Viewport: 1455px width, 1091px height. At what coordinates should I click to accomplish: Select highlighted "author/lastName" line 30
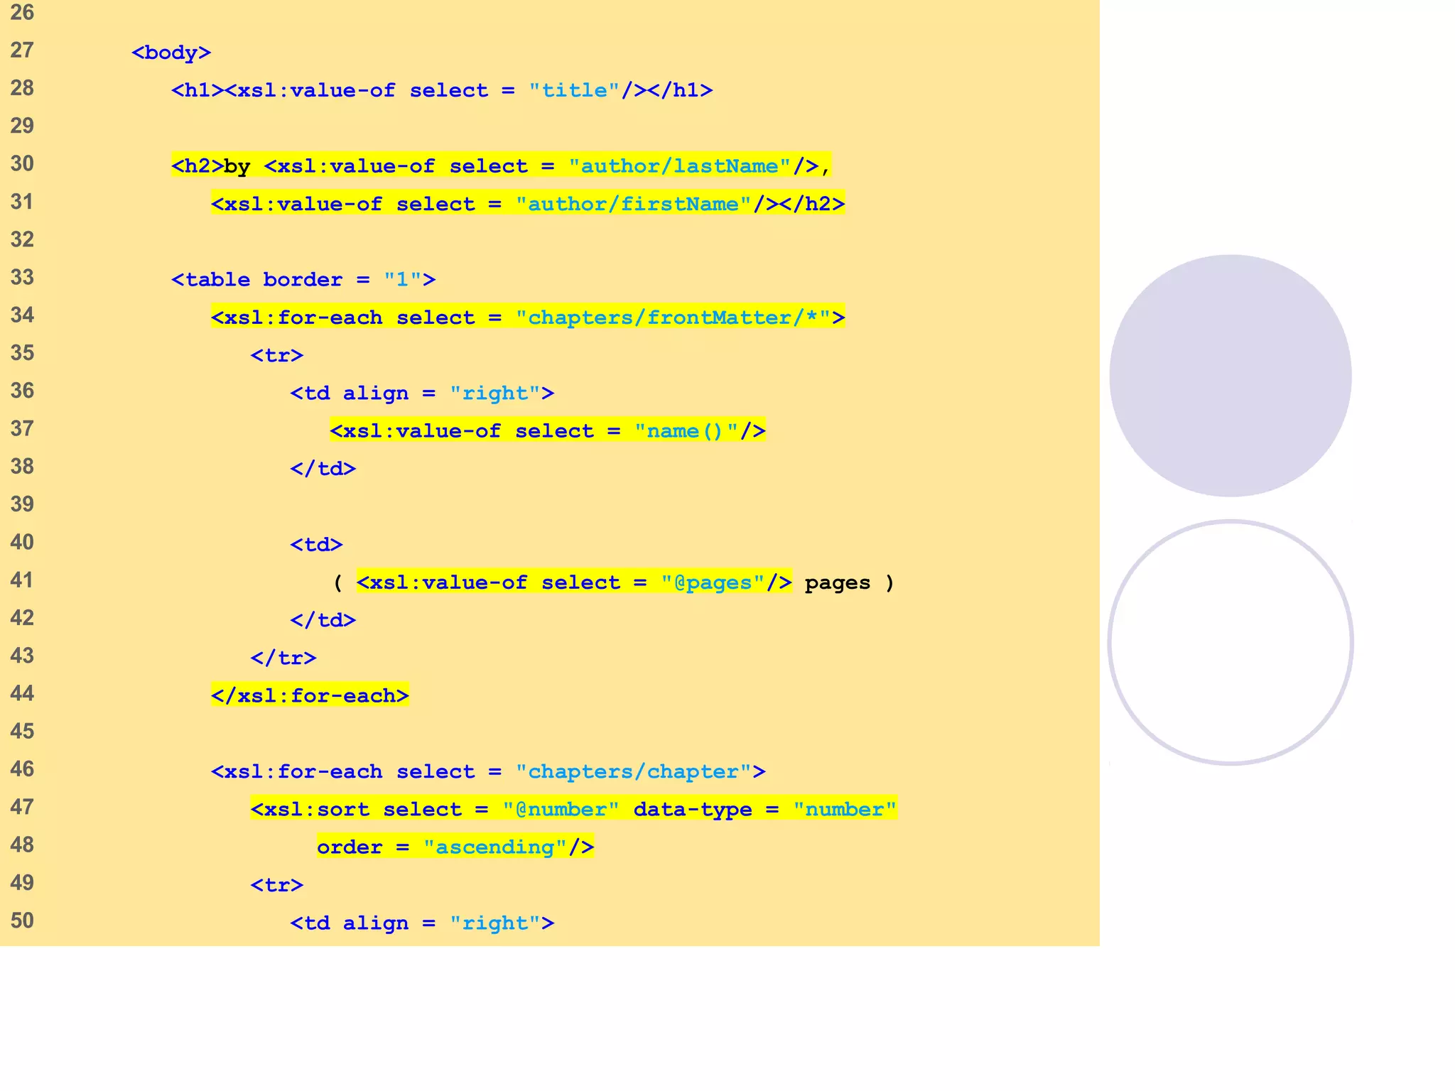(501, 165)
